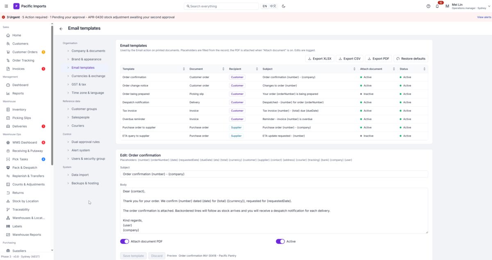The image size is (492, 260).
Task: Click the Labels icon in the sidebar
Action: pyautogui.click(x=8, y=226)
